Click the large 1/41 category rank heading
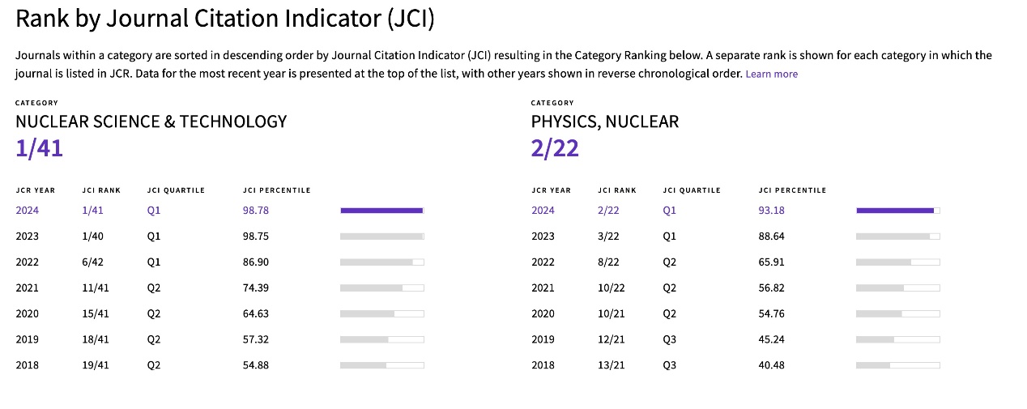This screenshot has width=1027, height=409. (x=39, y=148)
